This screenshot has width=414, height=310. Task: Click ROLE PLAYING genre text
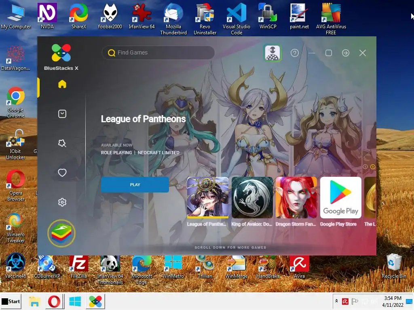pos(116,153)
